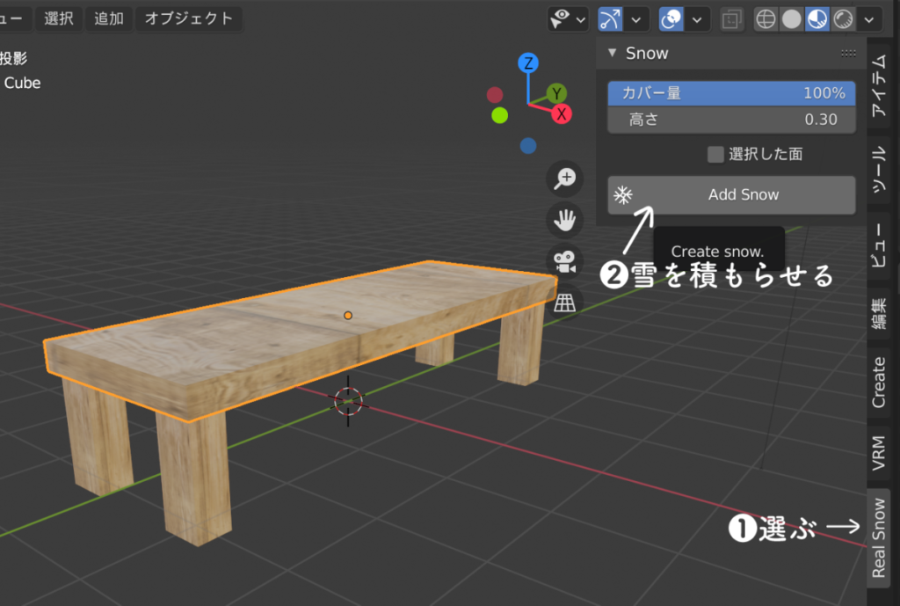Select the wooden bench object origin point
The width and height of the screenshot is (900, 606).
point(348,316)
